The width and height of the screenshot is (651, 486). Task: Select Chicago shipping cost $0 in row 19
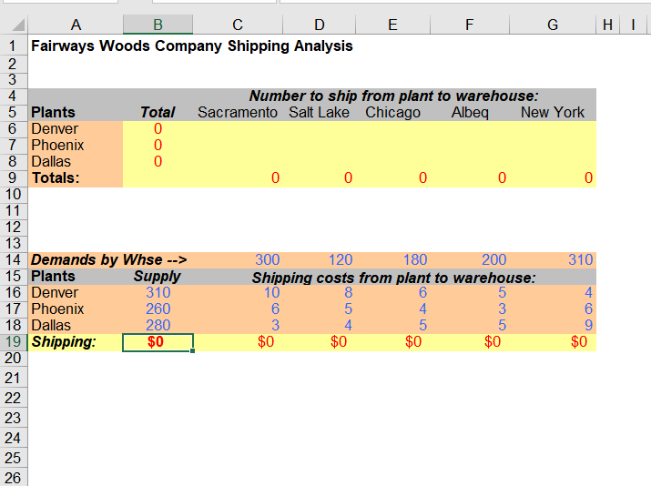(x=392, y=342)
